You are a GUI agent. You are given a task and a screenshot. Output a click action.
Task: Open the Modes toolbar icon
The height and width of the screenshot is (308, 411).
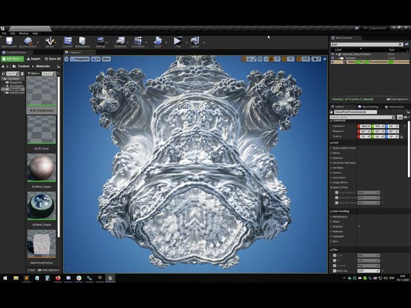pos(49,42)
